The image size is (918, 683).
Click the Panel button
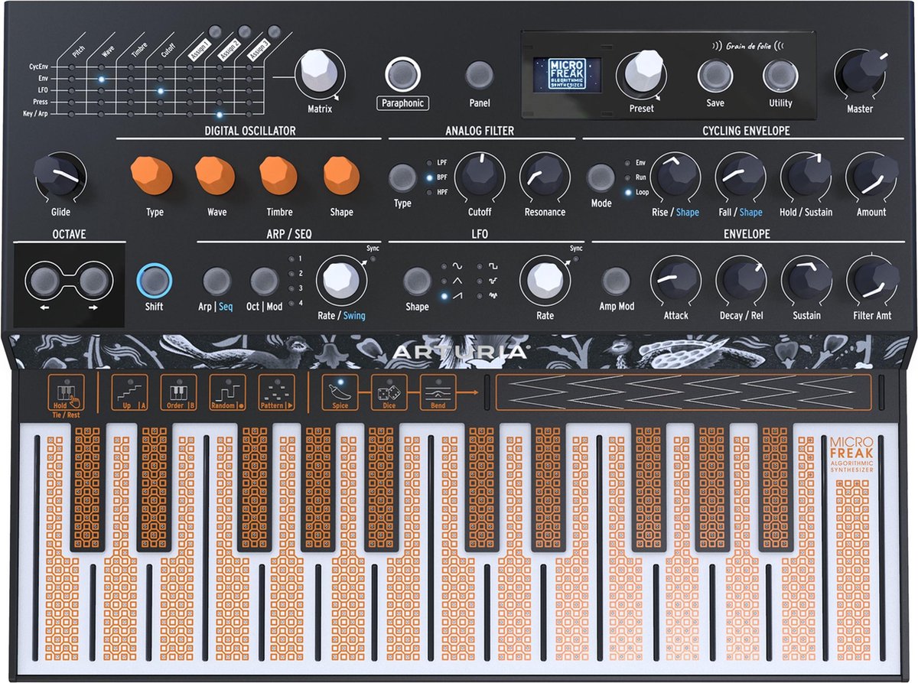[x=480, y=75]
